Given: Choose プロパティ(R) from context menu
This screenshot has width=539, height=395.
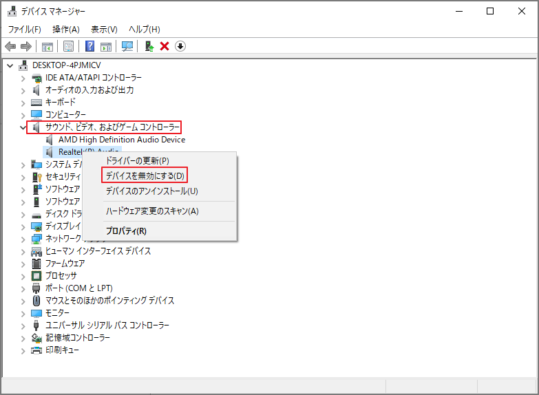Looking at the screenshot, I should (x=160, y=231).
